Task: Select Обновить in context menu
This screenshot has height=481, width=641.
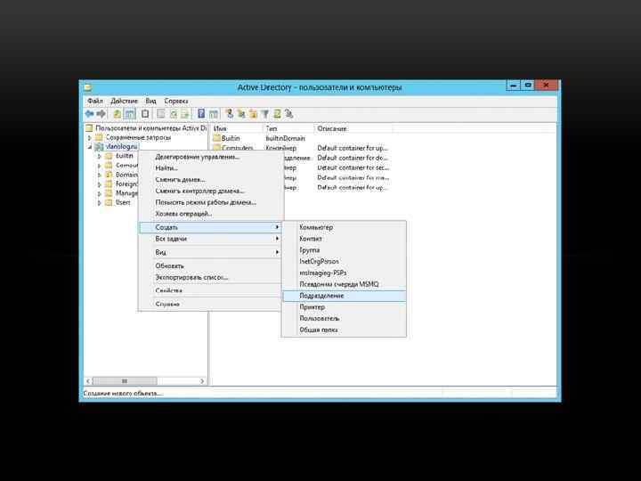Action: [210, 265]
